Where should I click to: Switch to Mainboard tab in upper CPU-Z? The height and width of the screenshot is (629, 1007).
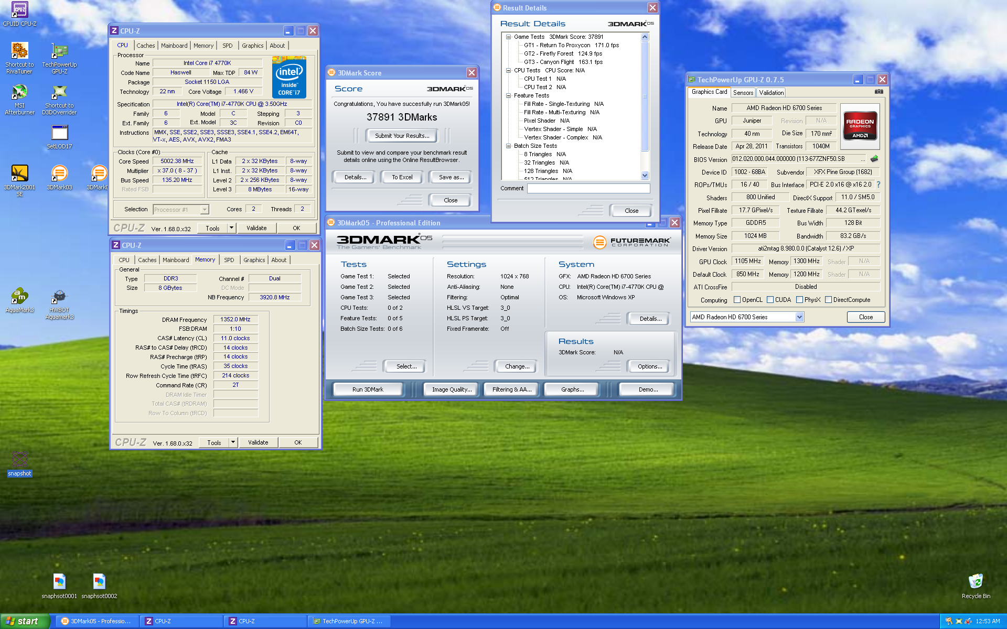(x=174, y=46)
